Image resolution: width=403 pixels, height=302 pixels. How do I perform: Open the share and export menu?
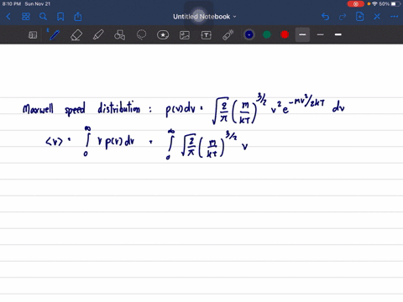pyautogui.click(x=78, y=17)
